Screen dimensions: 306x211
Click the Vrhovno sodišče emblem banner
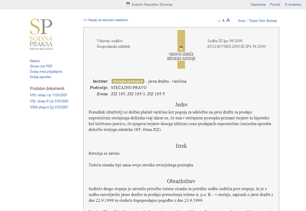tap(181, 50)
